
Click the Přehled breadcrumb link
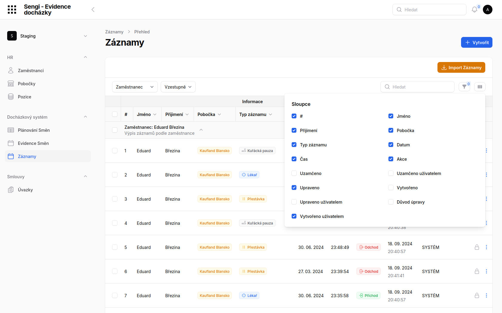coord(142,32)
